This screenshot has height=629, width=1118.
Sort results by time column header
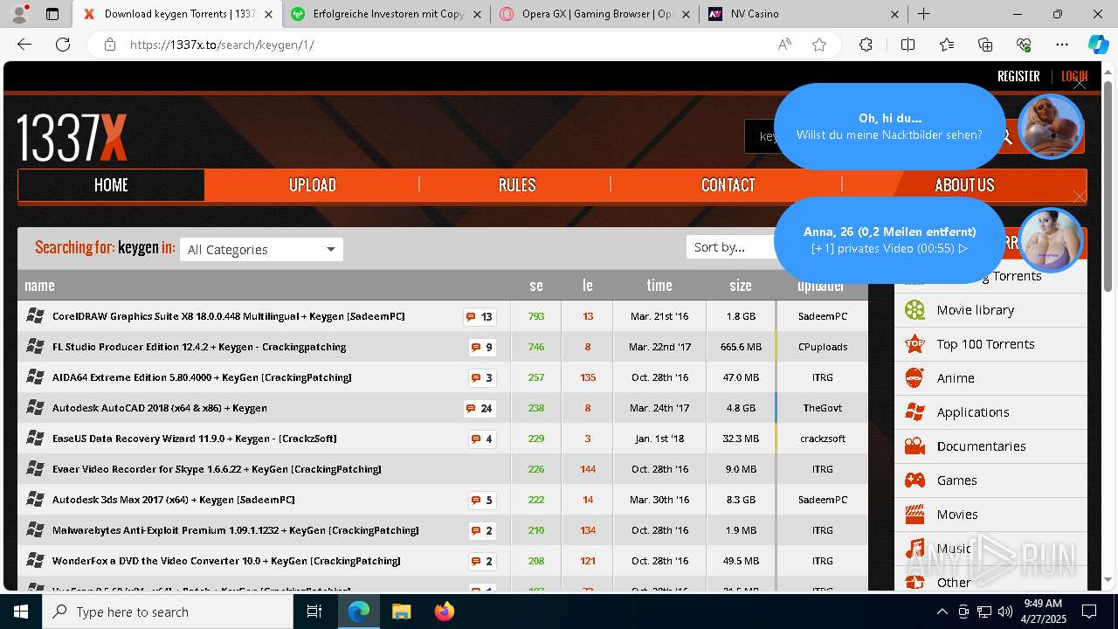(659, 285)
